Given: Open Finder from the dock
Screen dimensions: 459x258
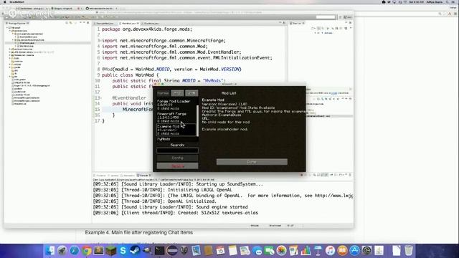Looking at the screenshot, I should pos(49,251).
